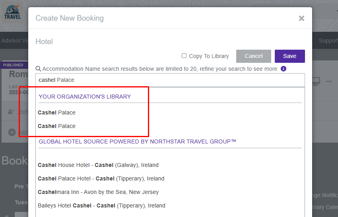Open Support menu in background navbar
The height and width of the screenshot is (217, 338).
click(328, 41)
